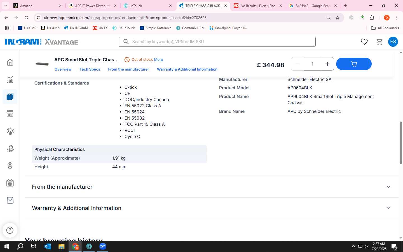Open the Chrome profile avatar icon

pyautogui.click(x=387, y=18)
